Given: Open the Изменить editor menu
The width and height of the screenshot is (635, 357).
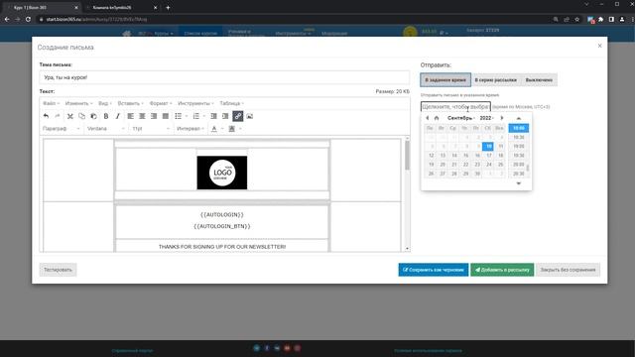Looking at the screenshot, I should [x=78, y=103].
